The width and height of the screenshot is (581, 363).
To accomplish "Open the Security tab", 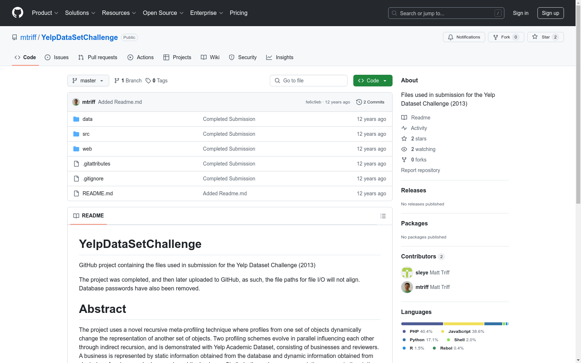I will 243,57.
